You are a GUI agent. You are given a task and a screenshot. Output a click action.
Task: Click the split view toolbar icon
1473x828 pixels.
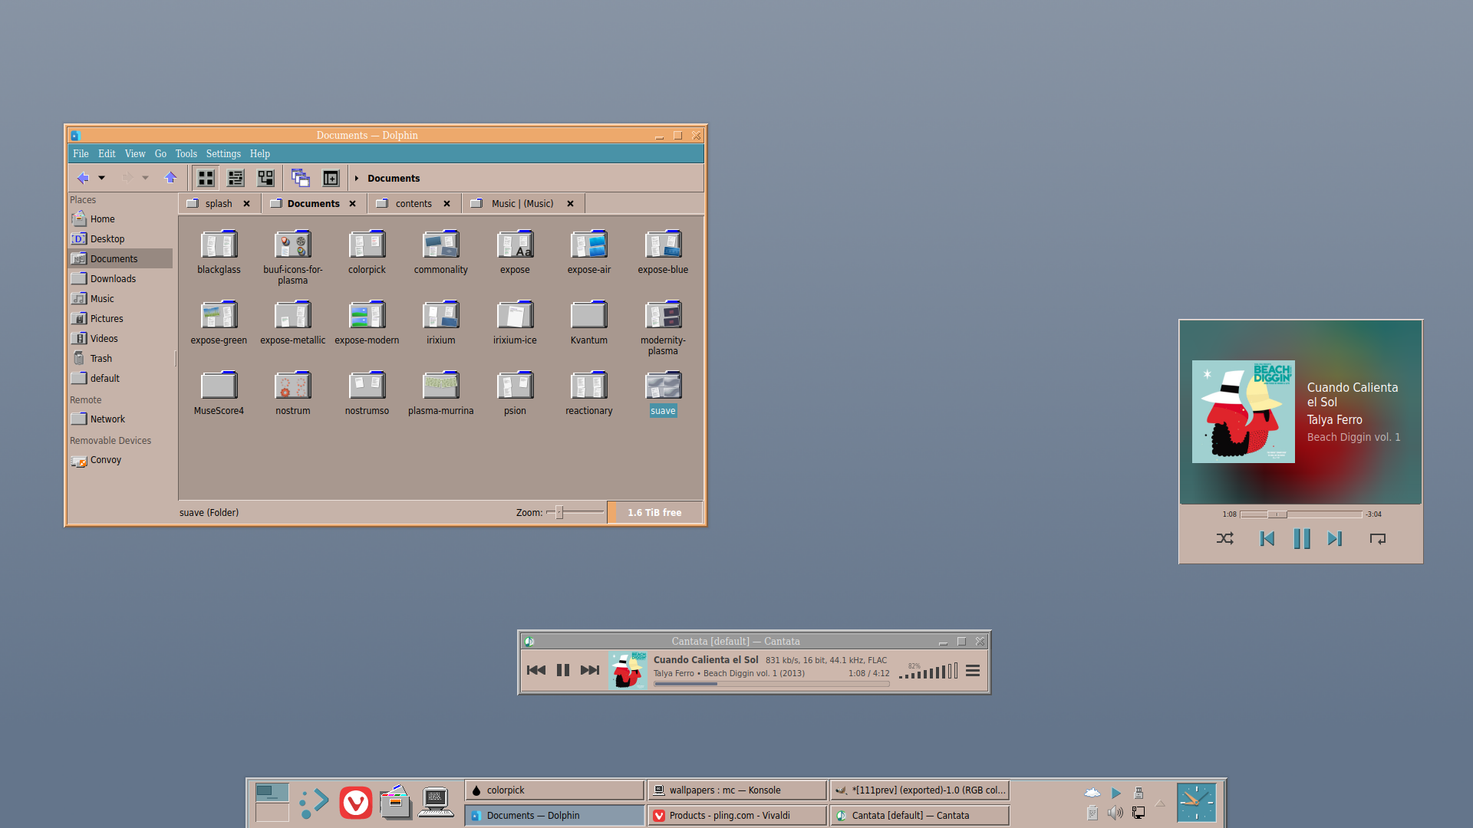[330, 177]
